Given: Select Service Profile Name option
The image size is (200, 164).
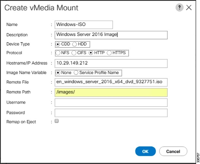Looking at the screenshot, I should point(76,72).
